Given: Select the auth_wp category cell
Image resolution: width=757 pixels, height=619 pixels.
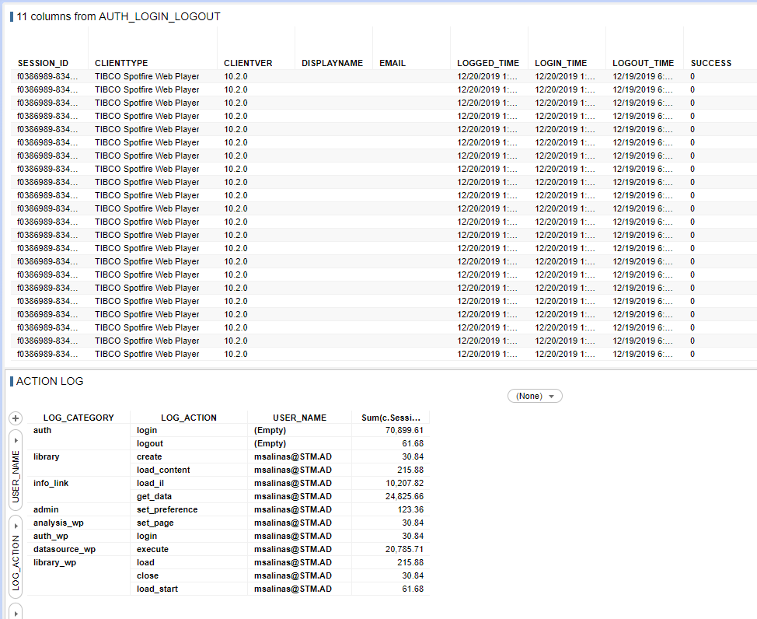Looking at the screenshot, I should pyautogui.click(x=51, y=537).
